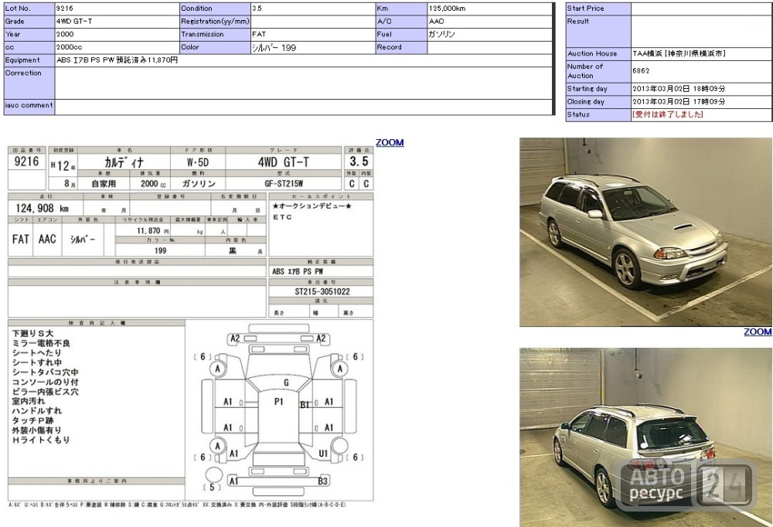Click the B3 mark on rear bumper diagram
The width and height of the screenshot is (773, 527).
point(323,481)
